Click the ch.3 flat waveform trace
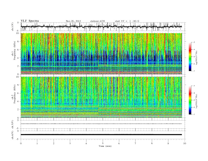208x161 pixels. 101,124
